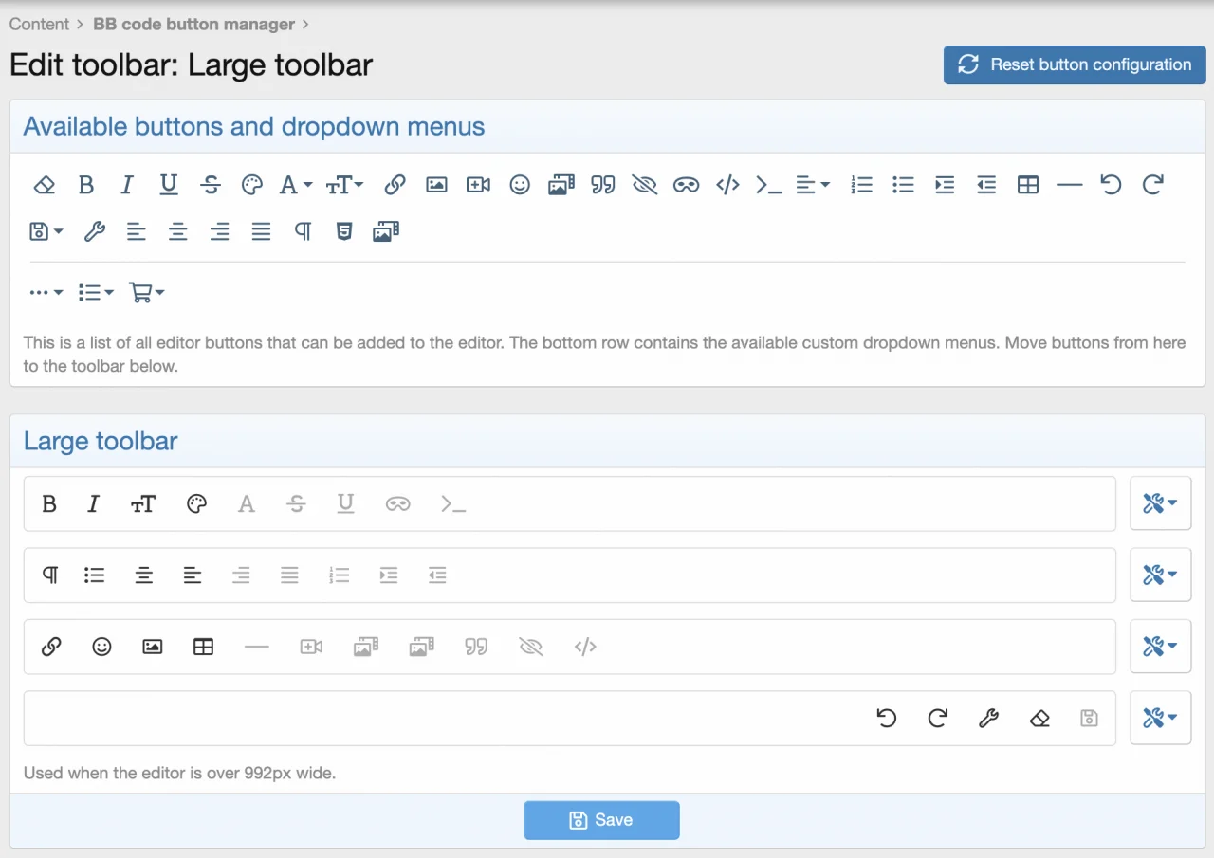1214x858 pixels.
Task: Open the shopping cart custom dropdown
Action: (x=147, y=293)
